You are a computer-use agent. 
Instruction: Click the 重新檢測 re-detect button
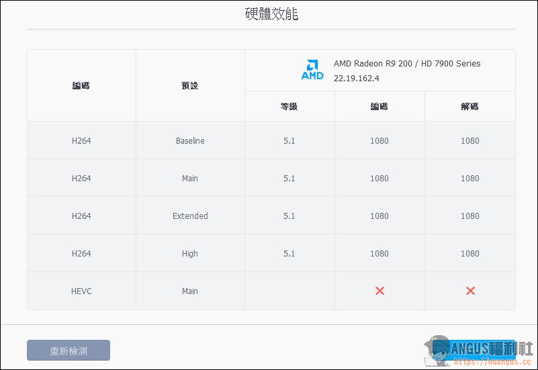69,350
